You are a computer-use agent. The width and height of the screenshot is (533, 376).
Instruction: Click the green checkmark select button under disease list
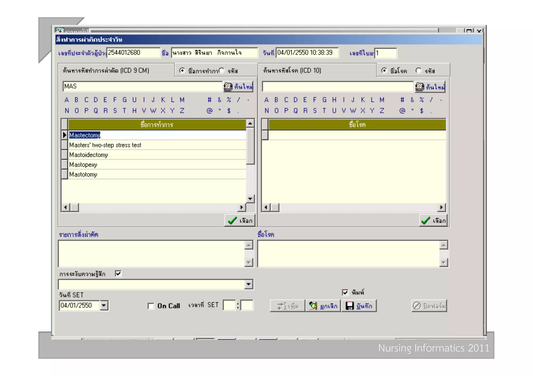(433, 221)
